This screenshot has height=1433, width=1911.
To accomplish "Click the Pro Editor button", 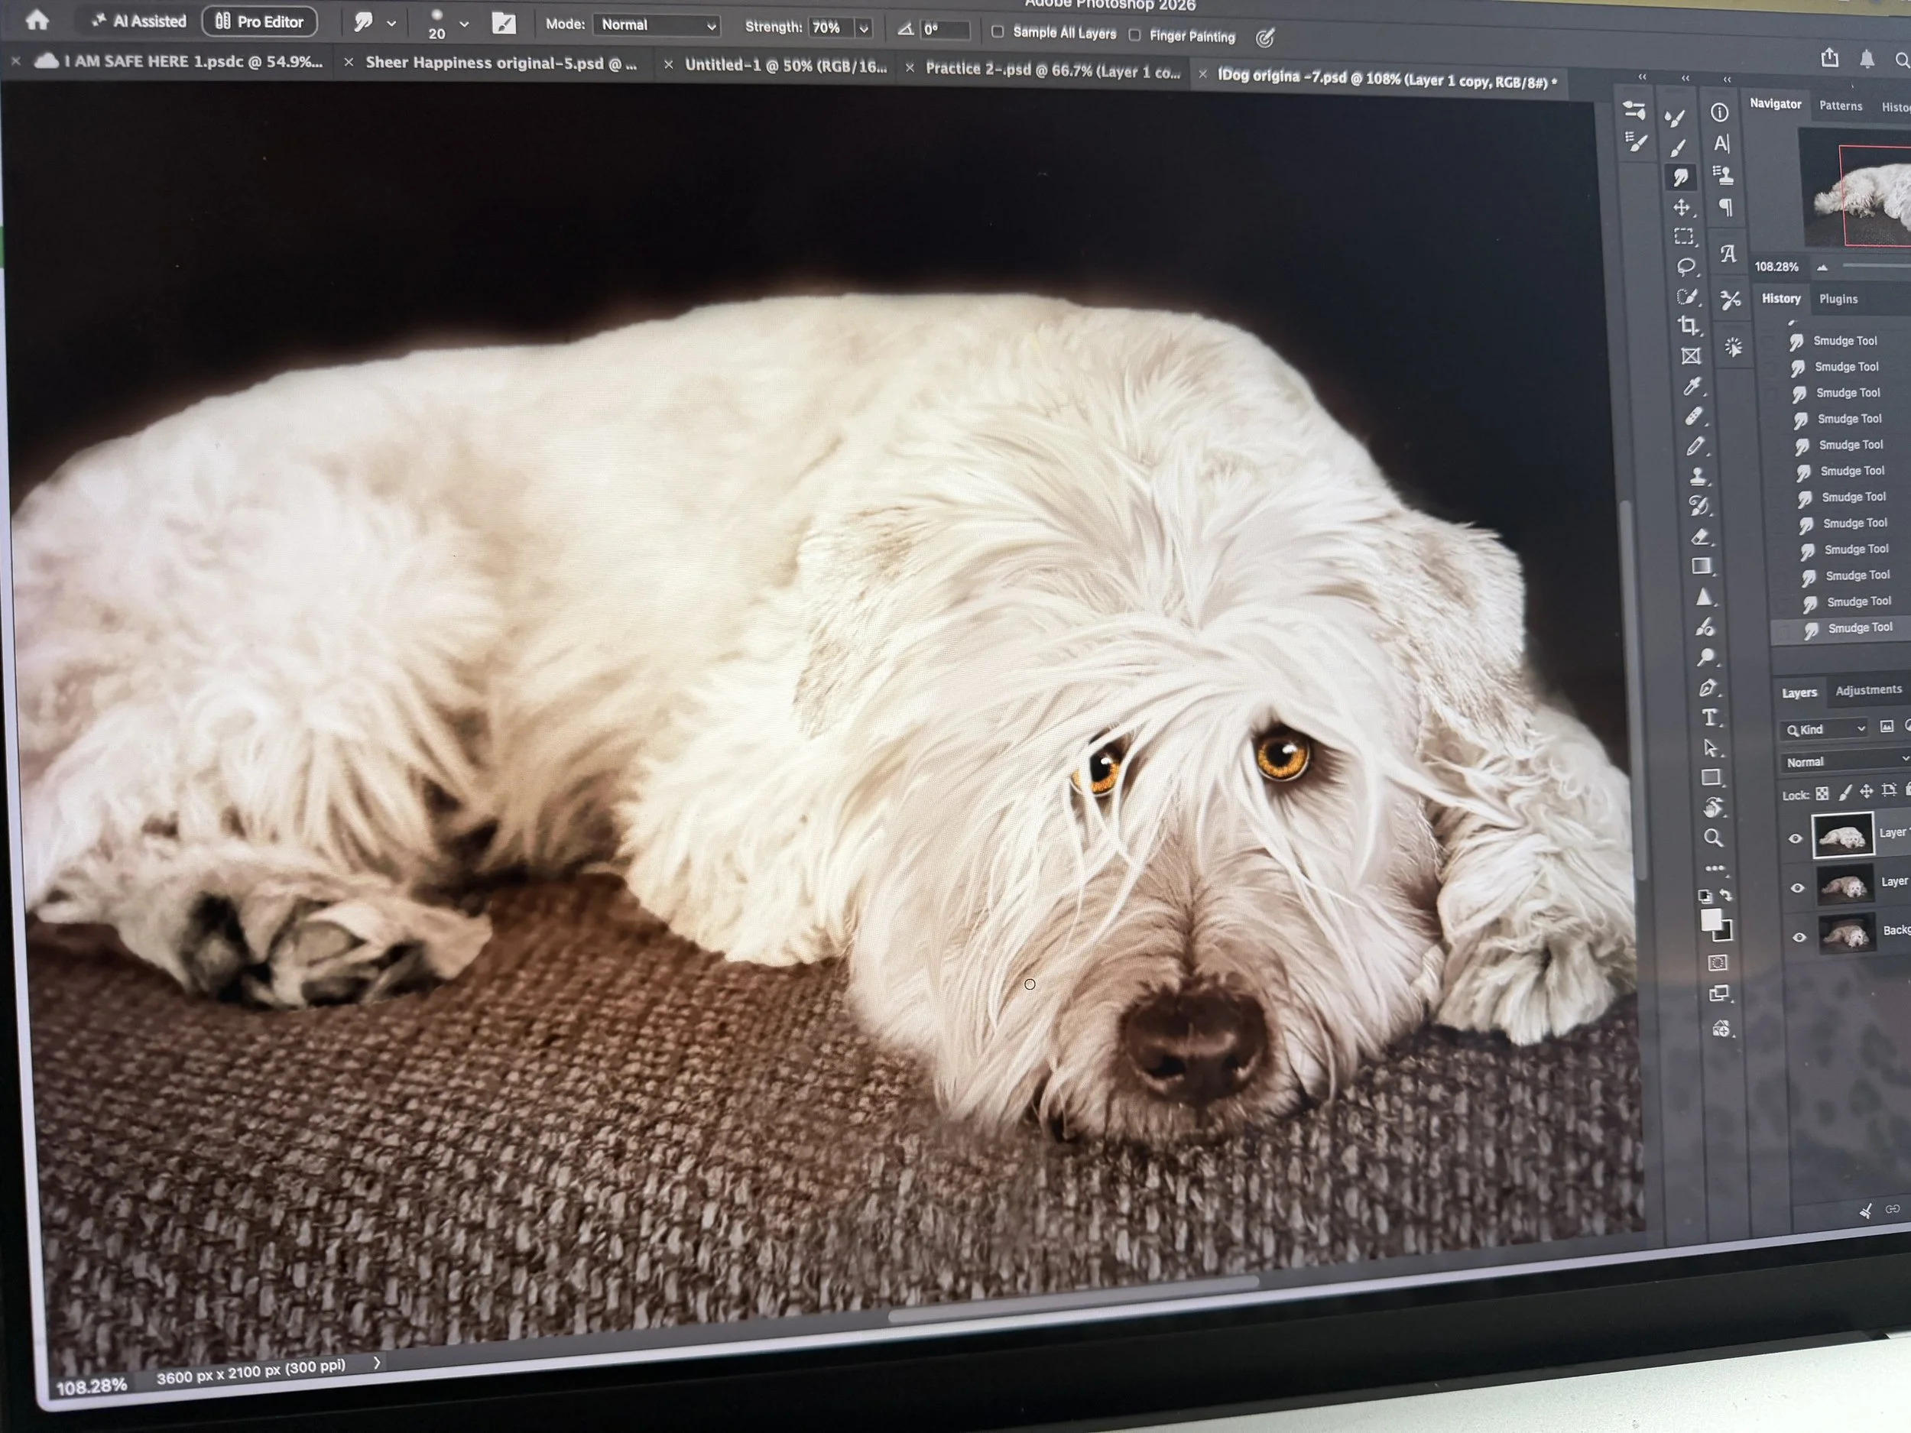I will click(260, 21).
